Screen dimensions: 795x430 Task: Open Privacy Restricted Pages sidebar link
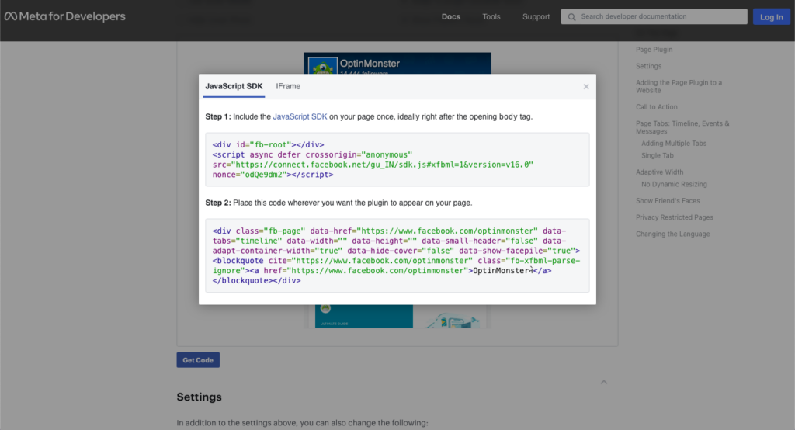(x=675, y=217)
